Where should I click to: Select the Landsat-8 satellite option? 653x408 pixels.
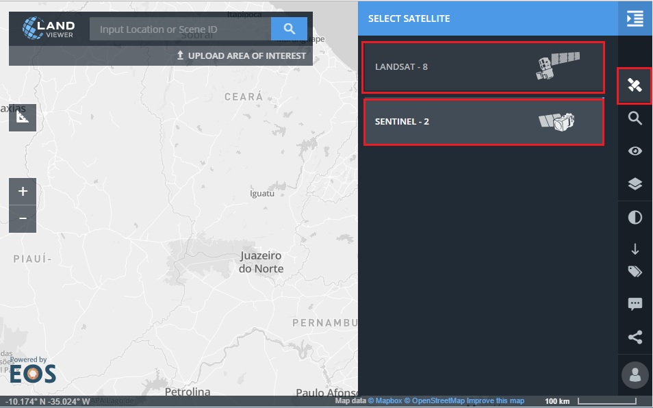483,67
